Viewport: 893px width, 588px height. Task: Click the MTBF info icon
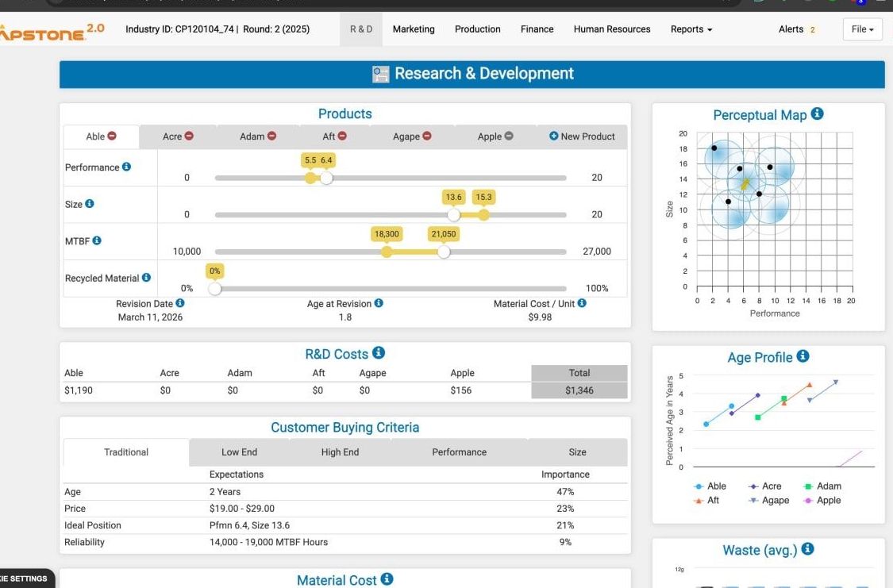click(x=97, y=240)
